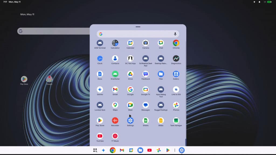Open Calendar from the taskbar

pyautogui.click(x=131, y=150)
